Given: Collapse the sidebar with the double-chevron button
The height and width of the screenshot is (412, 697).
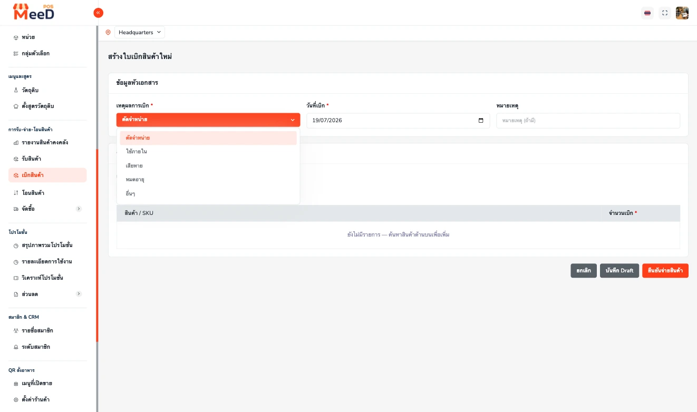Looking at the screenshot, I should (x=98, y=13).
